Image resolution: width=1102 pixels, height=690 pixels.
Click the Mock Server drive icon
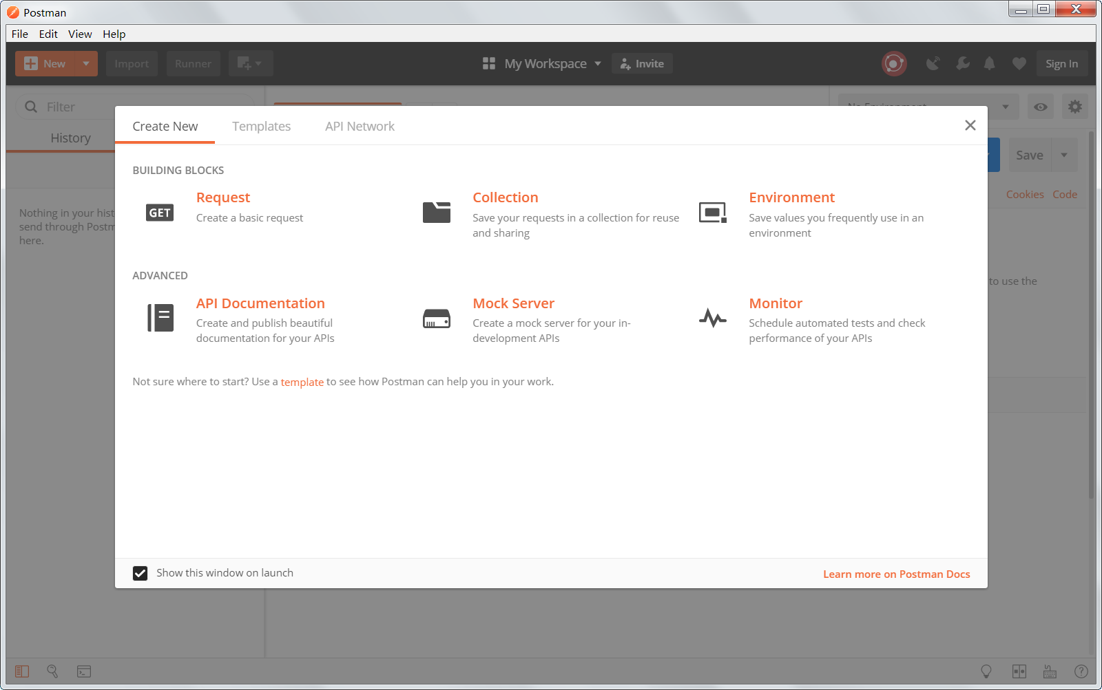point(437,319)
